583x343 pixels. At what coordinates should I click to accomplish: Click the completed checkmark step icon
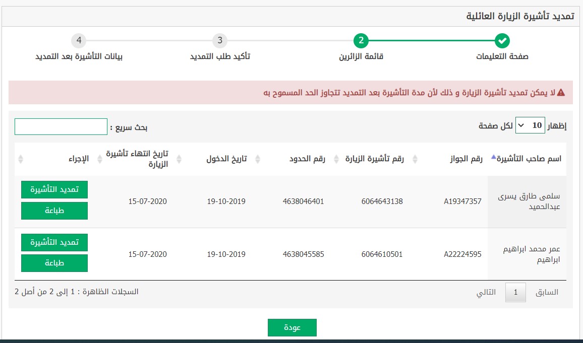(502, 41)
